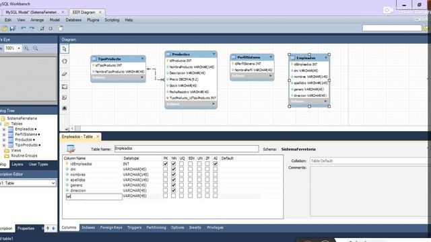The width and height of the screenshot is (431, 242).
Task: Save model using the floppy disk icon
Action: [13, 28]
